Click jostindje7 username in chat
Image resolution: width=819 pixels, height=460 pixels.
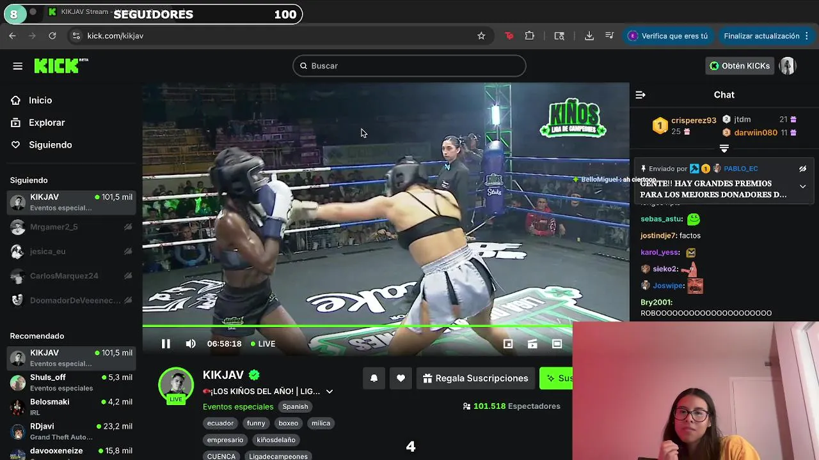tap(658, 236)
